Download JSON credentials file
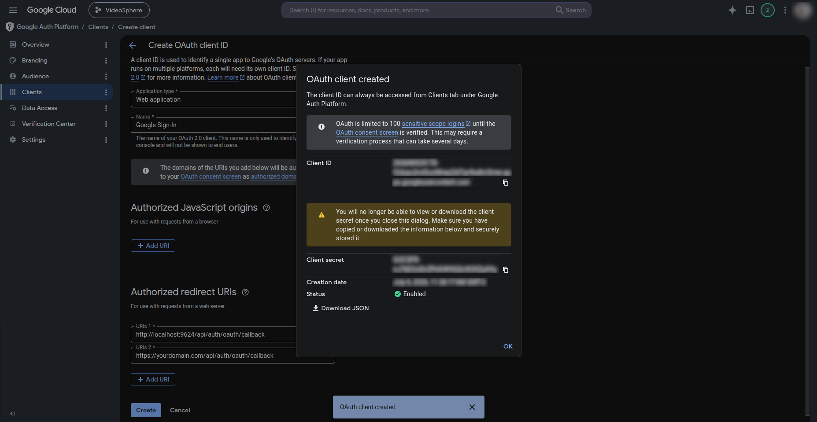Screen dimensions: 817x422 point(341,308)
